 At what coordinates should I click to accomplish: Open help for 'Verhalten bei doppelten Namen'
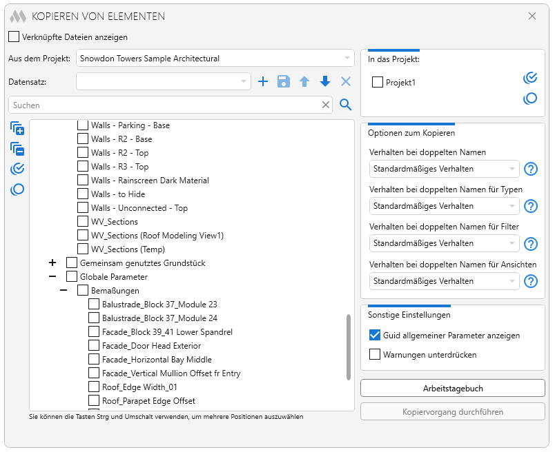pyautogui.click(x=531, y=169)
